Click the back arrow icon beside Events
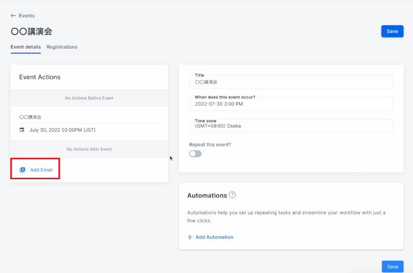The image size is (413, 273). (13, 16)
